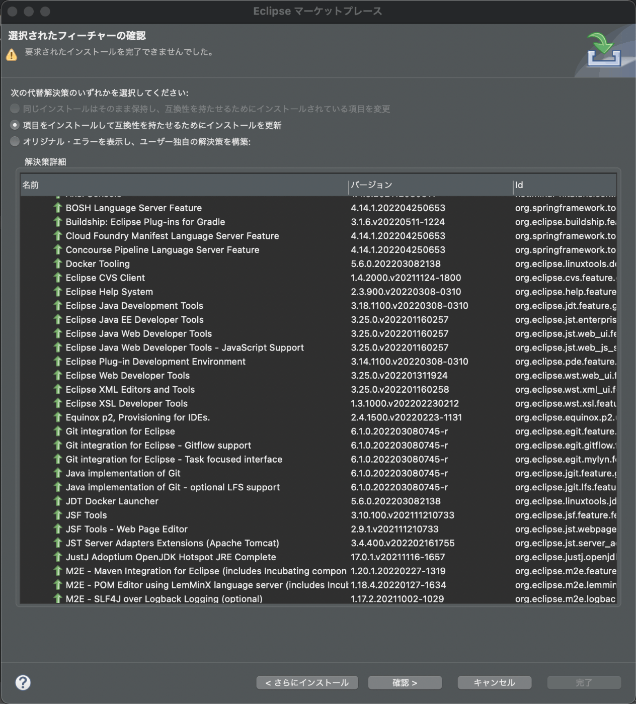
Task: Click version 2.4.1500.v20220223-1131 cell
Action: (x=406, y=417)
